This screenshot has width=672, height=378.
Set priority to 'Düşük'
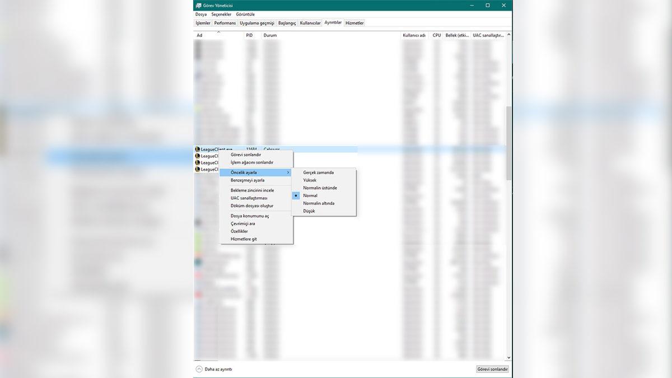(x=309, y=211)
